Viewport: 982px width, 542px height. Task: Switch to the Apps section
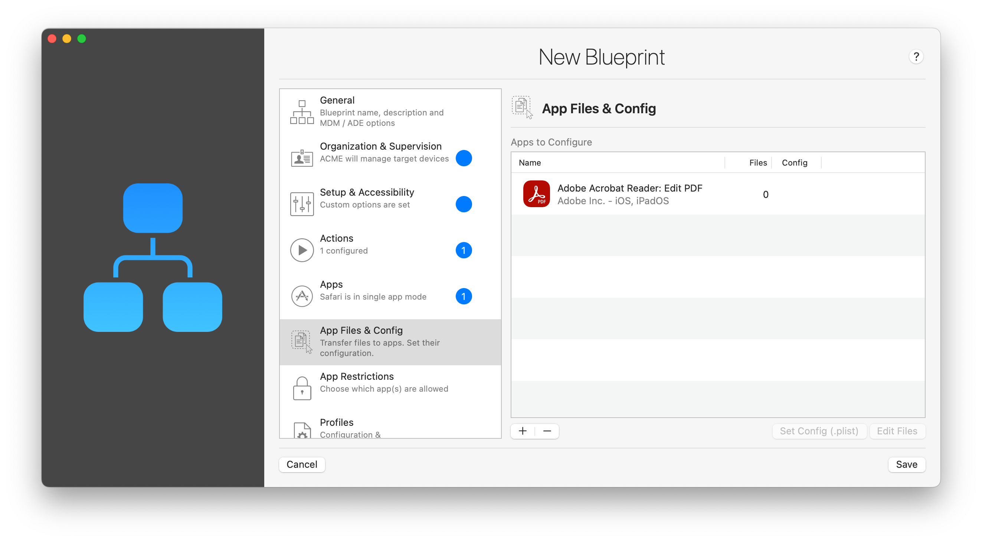click(390, 296)
